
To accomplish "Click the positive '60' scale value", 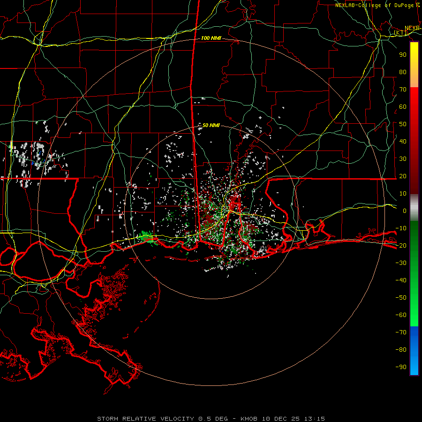I will (403, 107).
